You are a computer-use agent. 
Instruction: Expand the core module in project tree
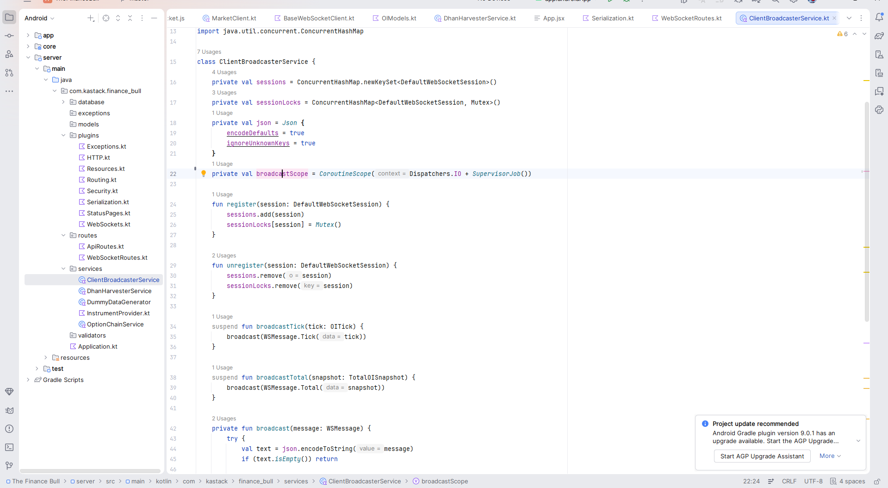tap(28, 46)
